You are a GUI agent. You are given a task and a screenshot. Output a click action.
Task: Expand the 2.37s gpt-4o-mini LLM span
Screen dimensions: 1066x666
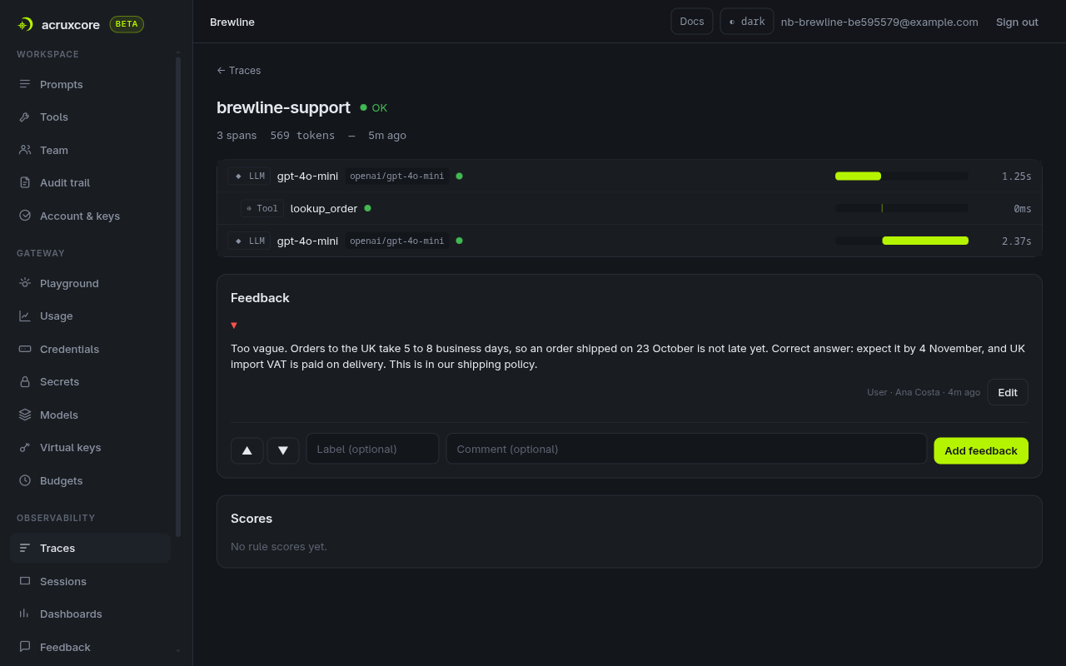630,241
